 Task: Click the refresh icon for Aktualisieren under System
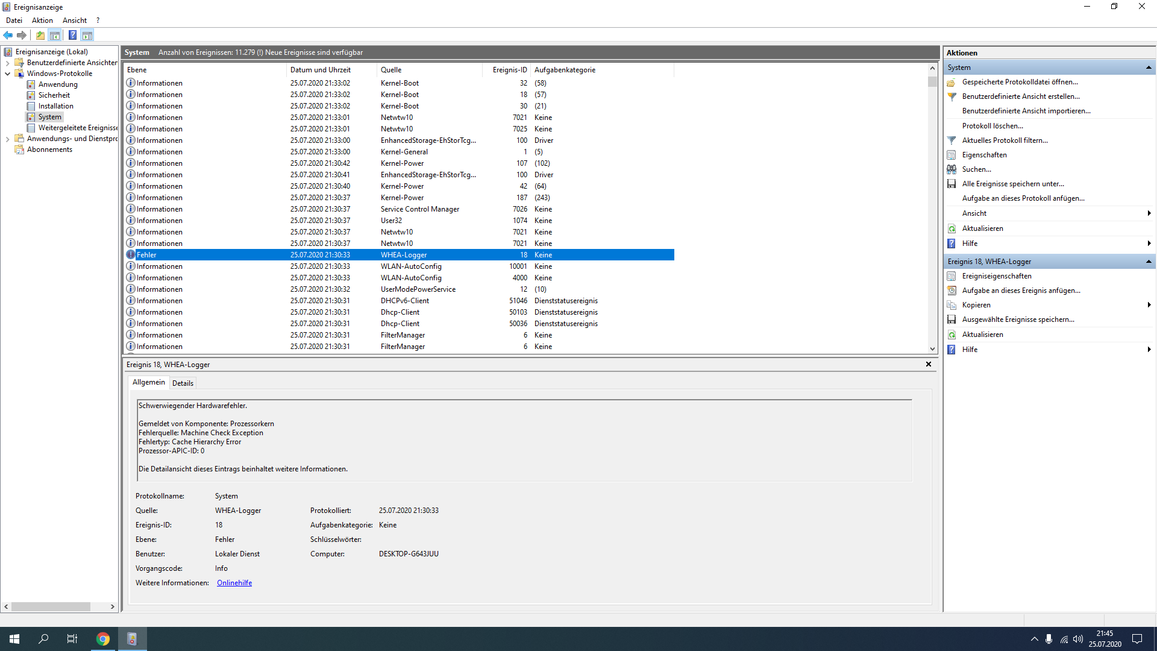(952, 228)
